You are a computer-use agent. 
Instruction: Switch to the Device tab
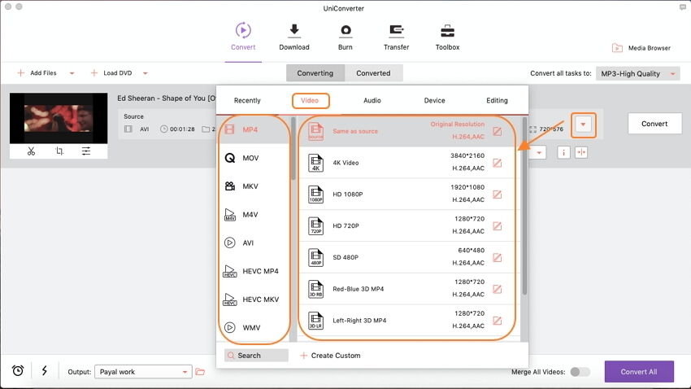coord(435,101)
